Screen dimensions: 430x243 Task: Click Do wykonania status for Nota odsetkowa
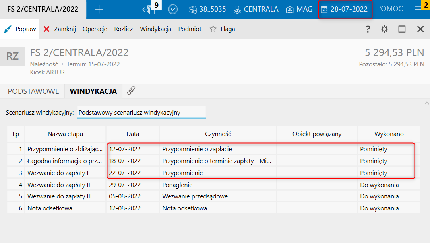click(389, 208)
